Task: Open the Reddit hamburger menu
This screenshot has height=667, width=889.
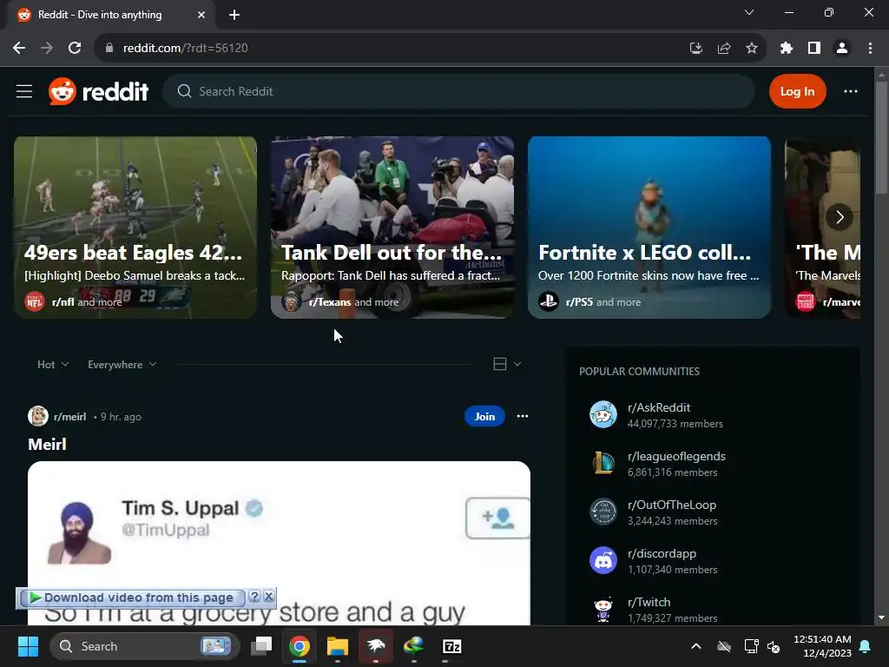Action: pos(23,91)
